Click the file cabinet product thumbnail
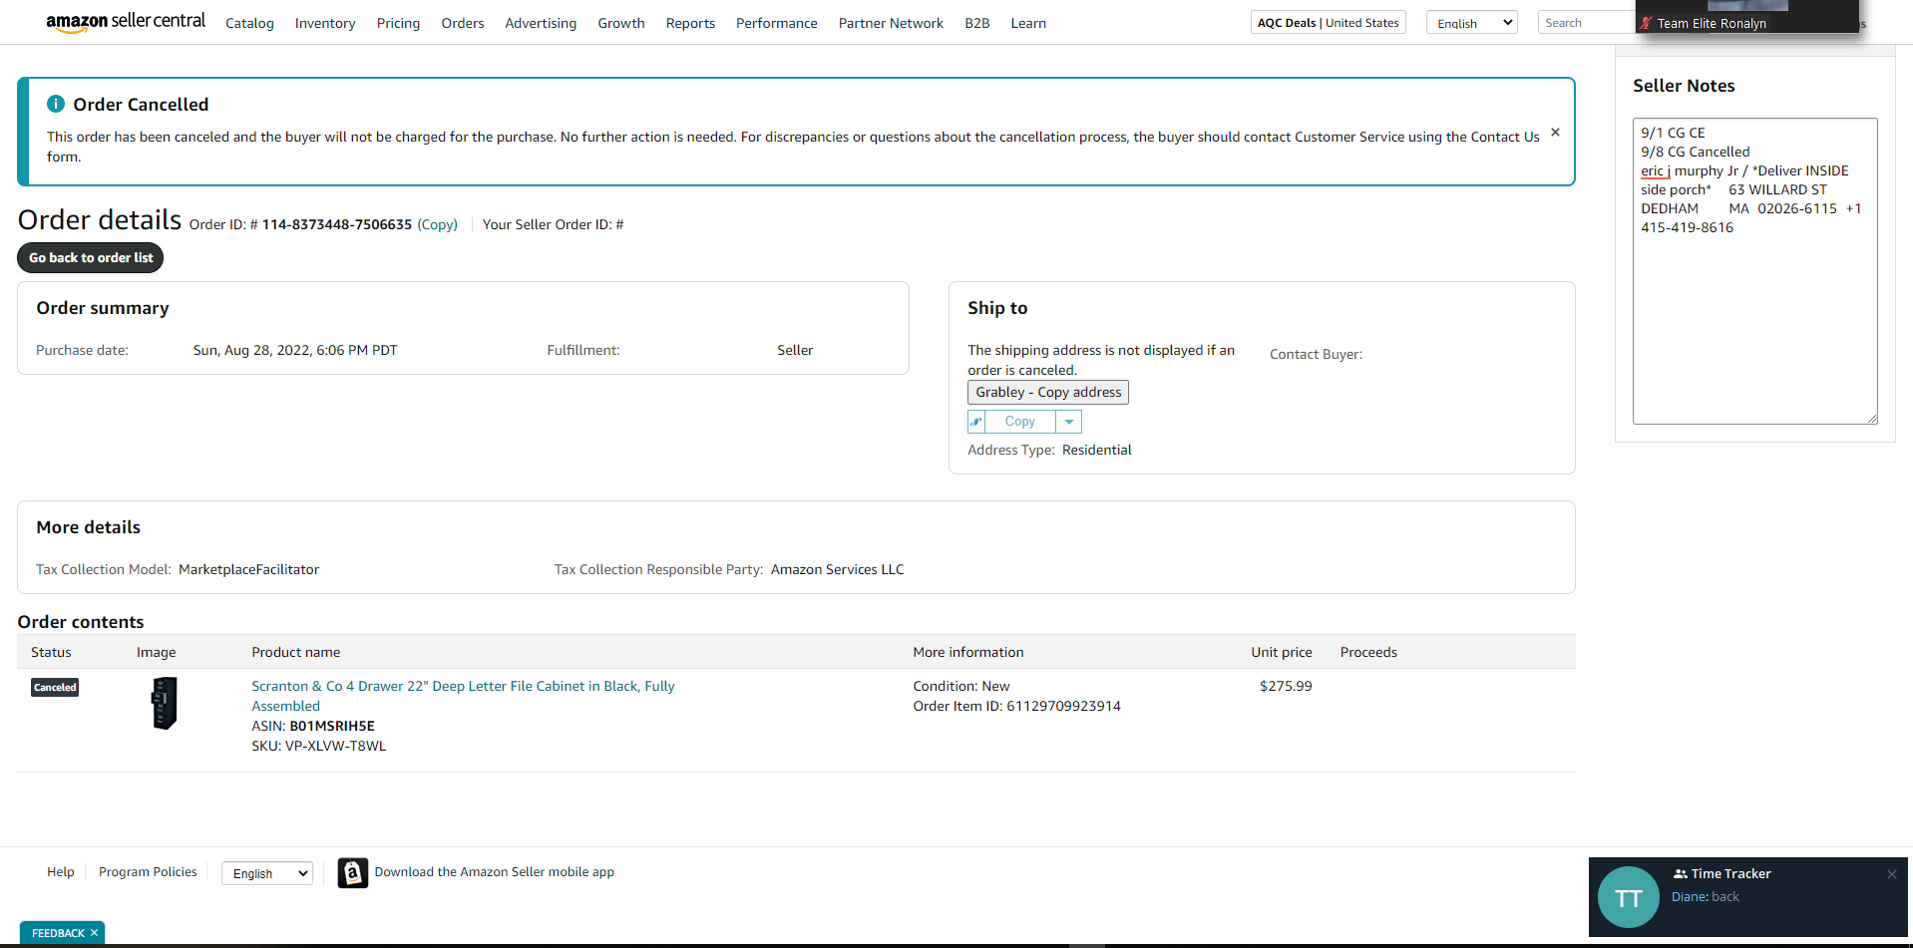This screenshot has width=1913, height=948. click(164, 704)
